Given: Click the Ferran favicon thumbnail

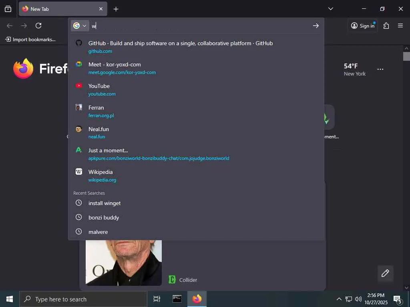Looking at the screenshot, I should 79,107.
